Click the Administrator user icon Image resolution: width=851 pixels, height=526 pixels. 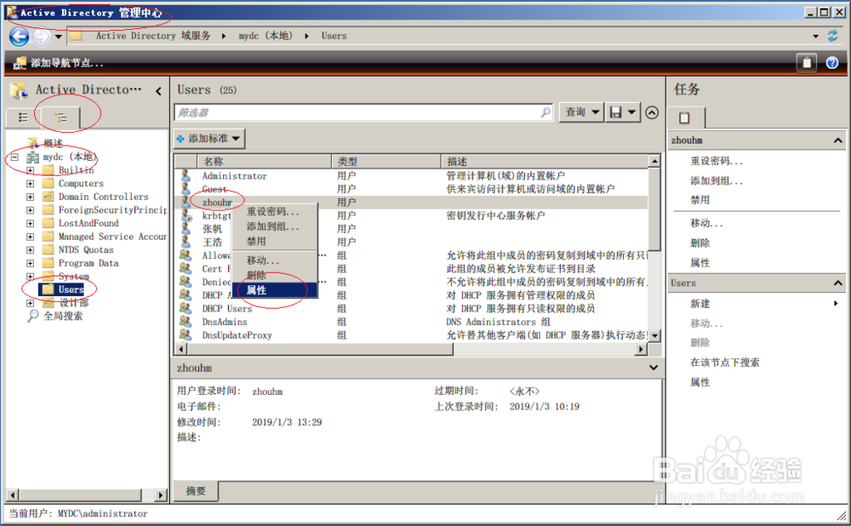(186, 175)
